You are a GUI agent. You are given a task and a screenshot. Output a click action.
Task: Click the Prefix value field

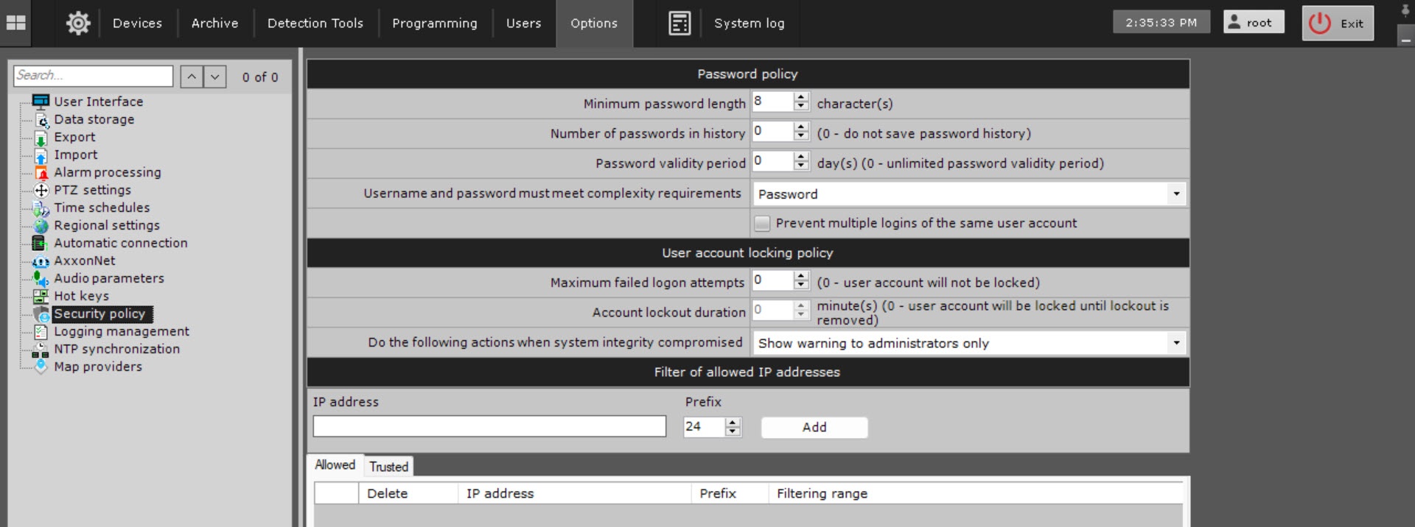click(x=704, y=427)
